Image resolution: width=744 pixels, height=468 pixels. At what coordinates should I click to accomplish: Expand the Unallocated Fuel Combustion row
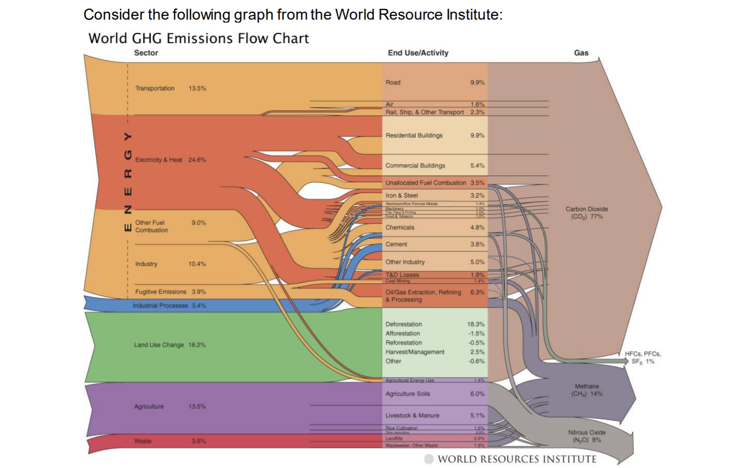pos(425,182)
